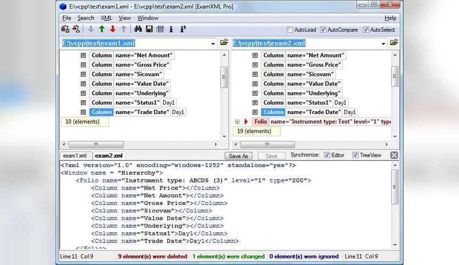Toggle Synchronize TreeView checkbox
Screen dimensions: 459x265
(355, 155)
